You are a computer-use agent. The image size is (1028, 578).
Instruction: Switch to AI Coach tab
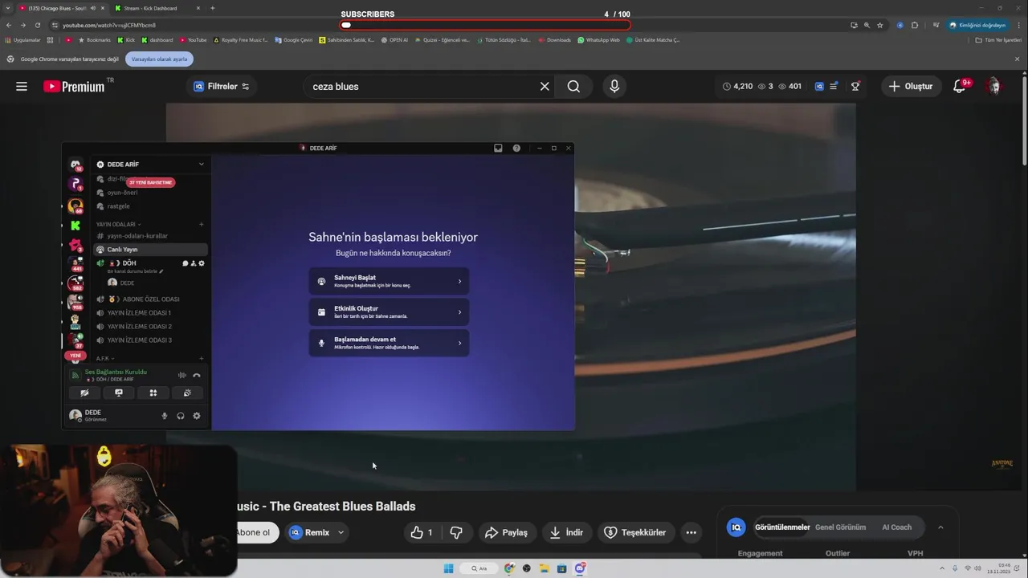(896, 527)
